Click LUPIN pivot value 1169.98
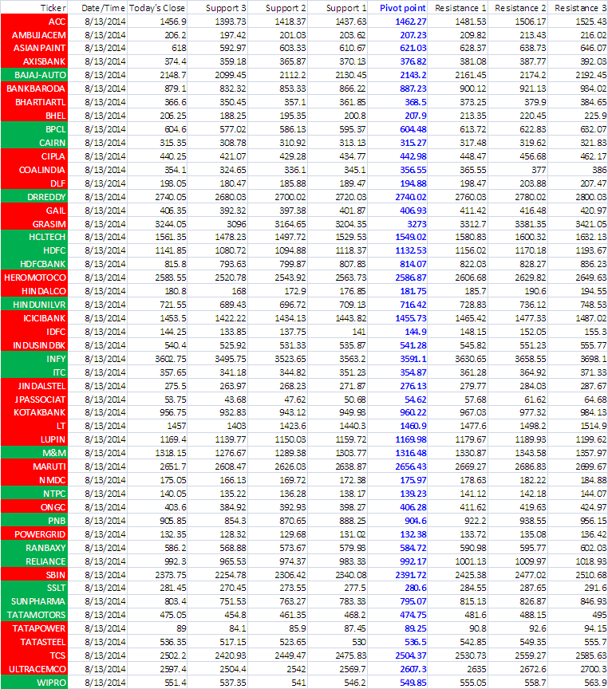This screenshot has height=689, width=608. pos(411,440)
